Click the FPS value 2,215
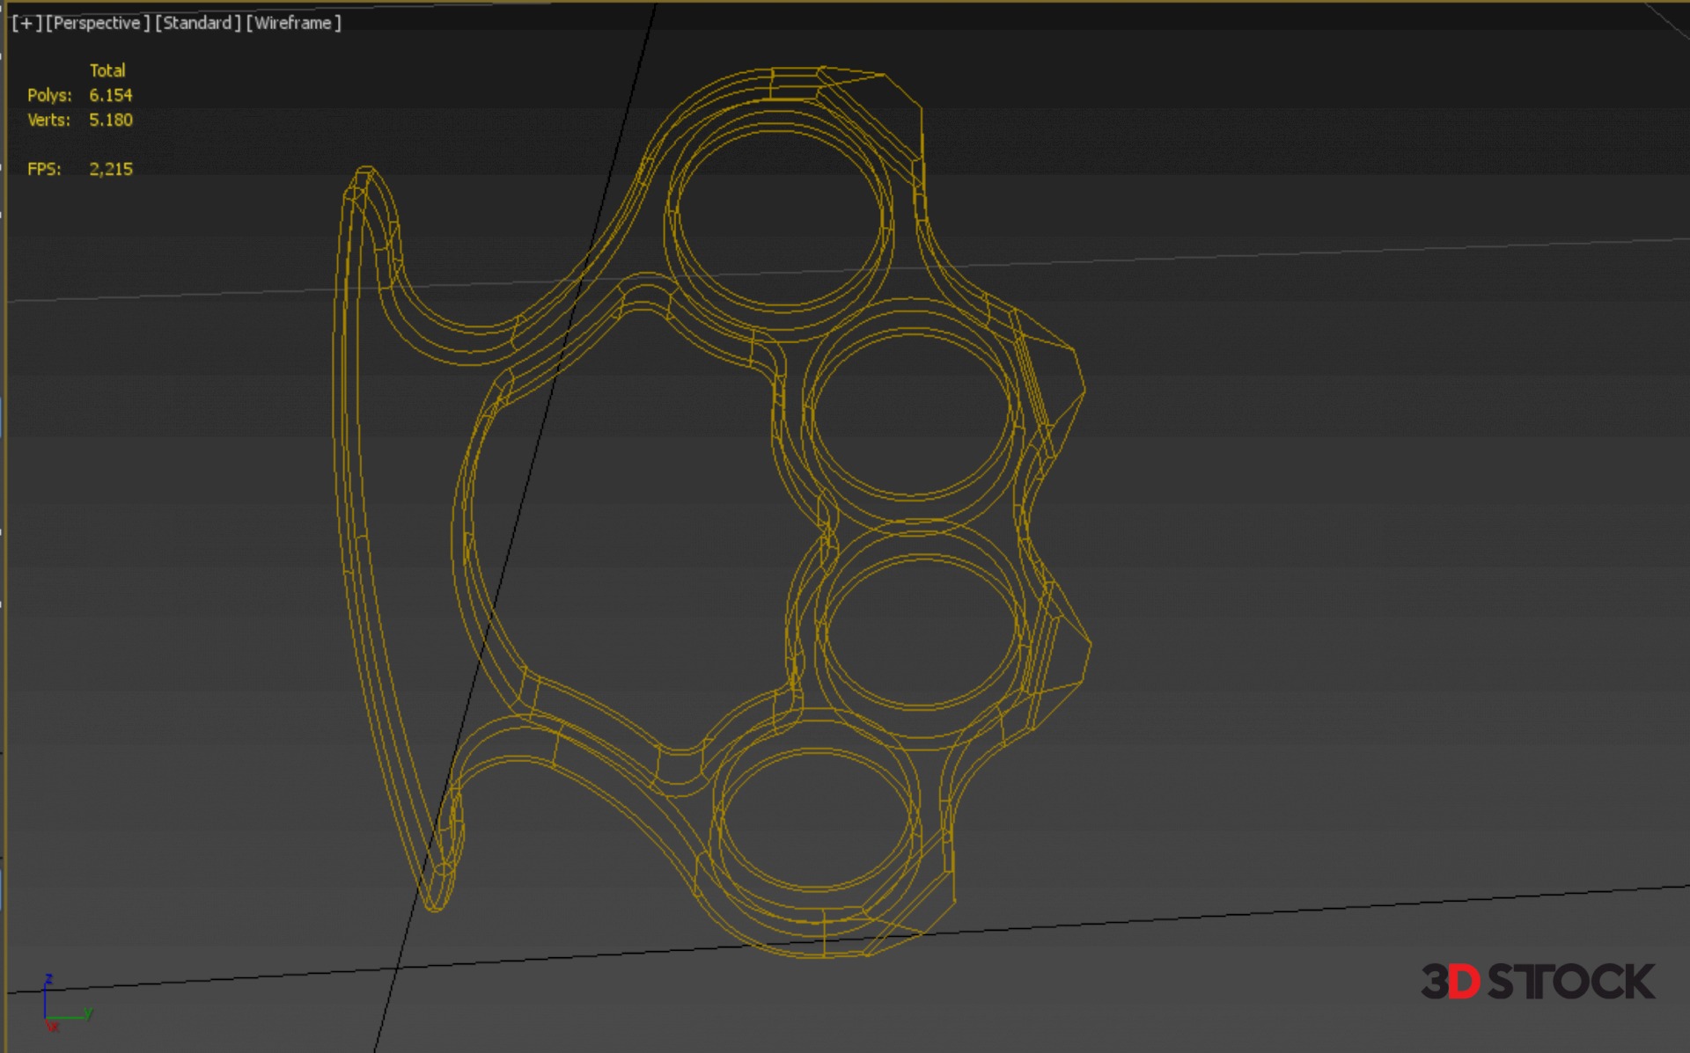1690x1053 pixels. [110, 169]
